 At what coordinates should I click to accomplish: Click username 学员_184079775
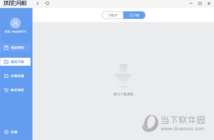[x=16, y=32]
